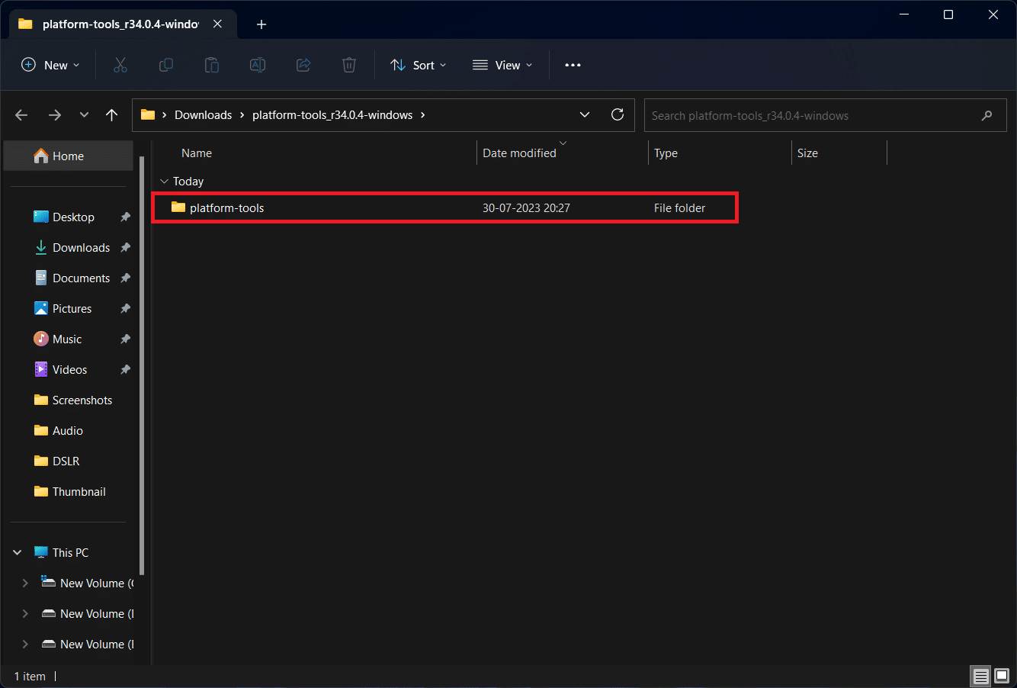
Task: Cut the selected folder
Action: pyautogui.click(x=120, y=65)
